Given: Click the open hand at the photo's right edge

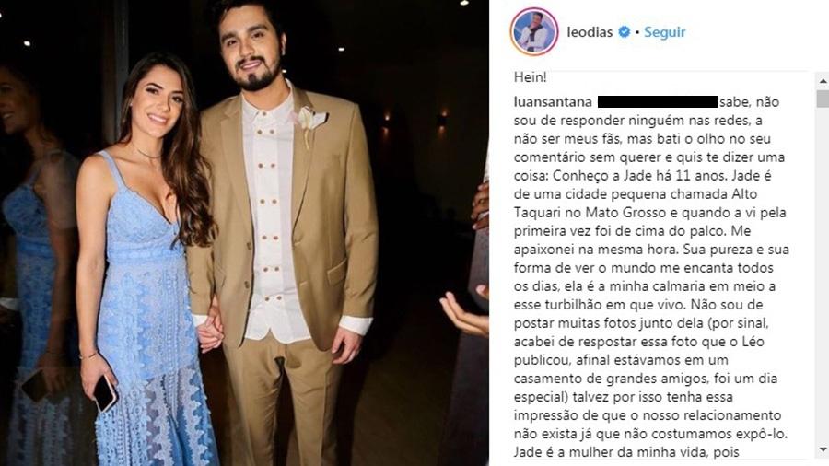Looking at the screenshot, I should tap(465, 311).
